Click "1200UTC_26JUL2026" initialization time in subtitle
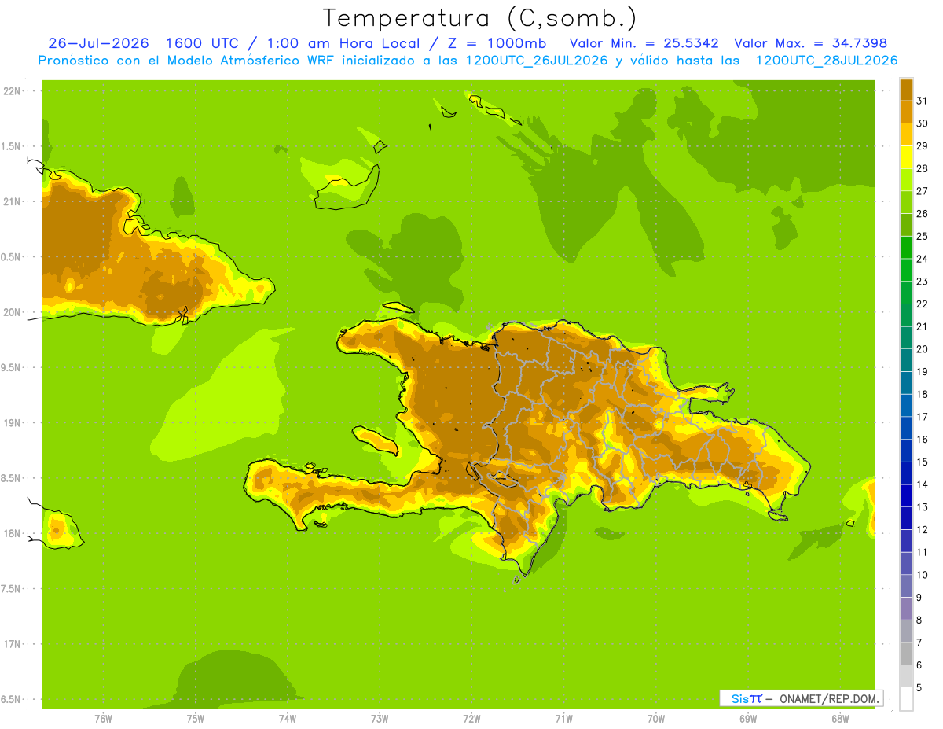This screenshot has width=943, height=729. pyautogui.click(x=538, y=61)
